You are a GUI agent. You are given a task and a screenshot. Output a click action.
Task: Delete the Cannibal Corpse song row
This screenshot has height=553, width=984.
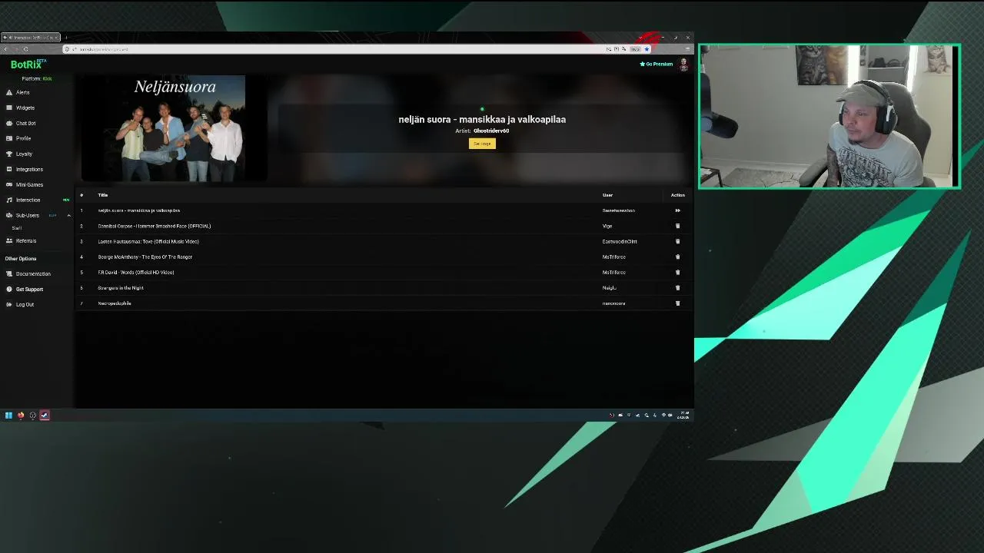[677, 226]
